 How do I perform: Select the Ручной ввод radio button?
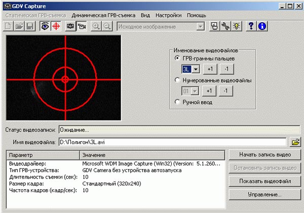(x=177, y=102)
